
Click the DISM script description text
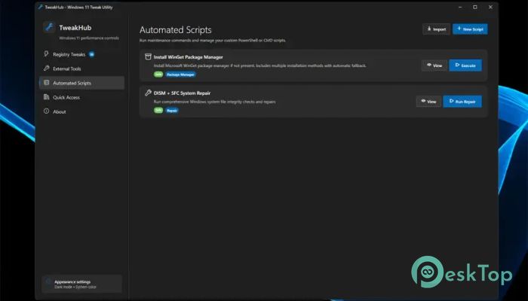tap(214, 102)
